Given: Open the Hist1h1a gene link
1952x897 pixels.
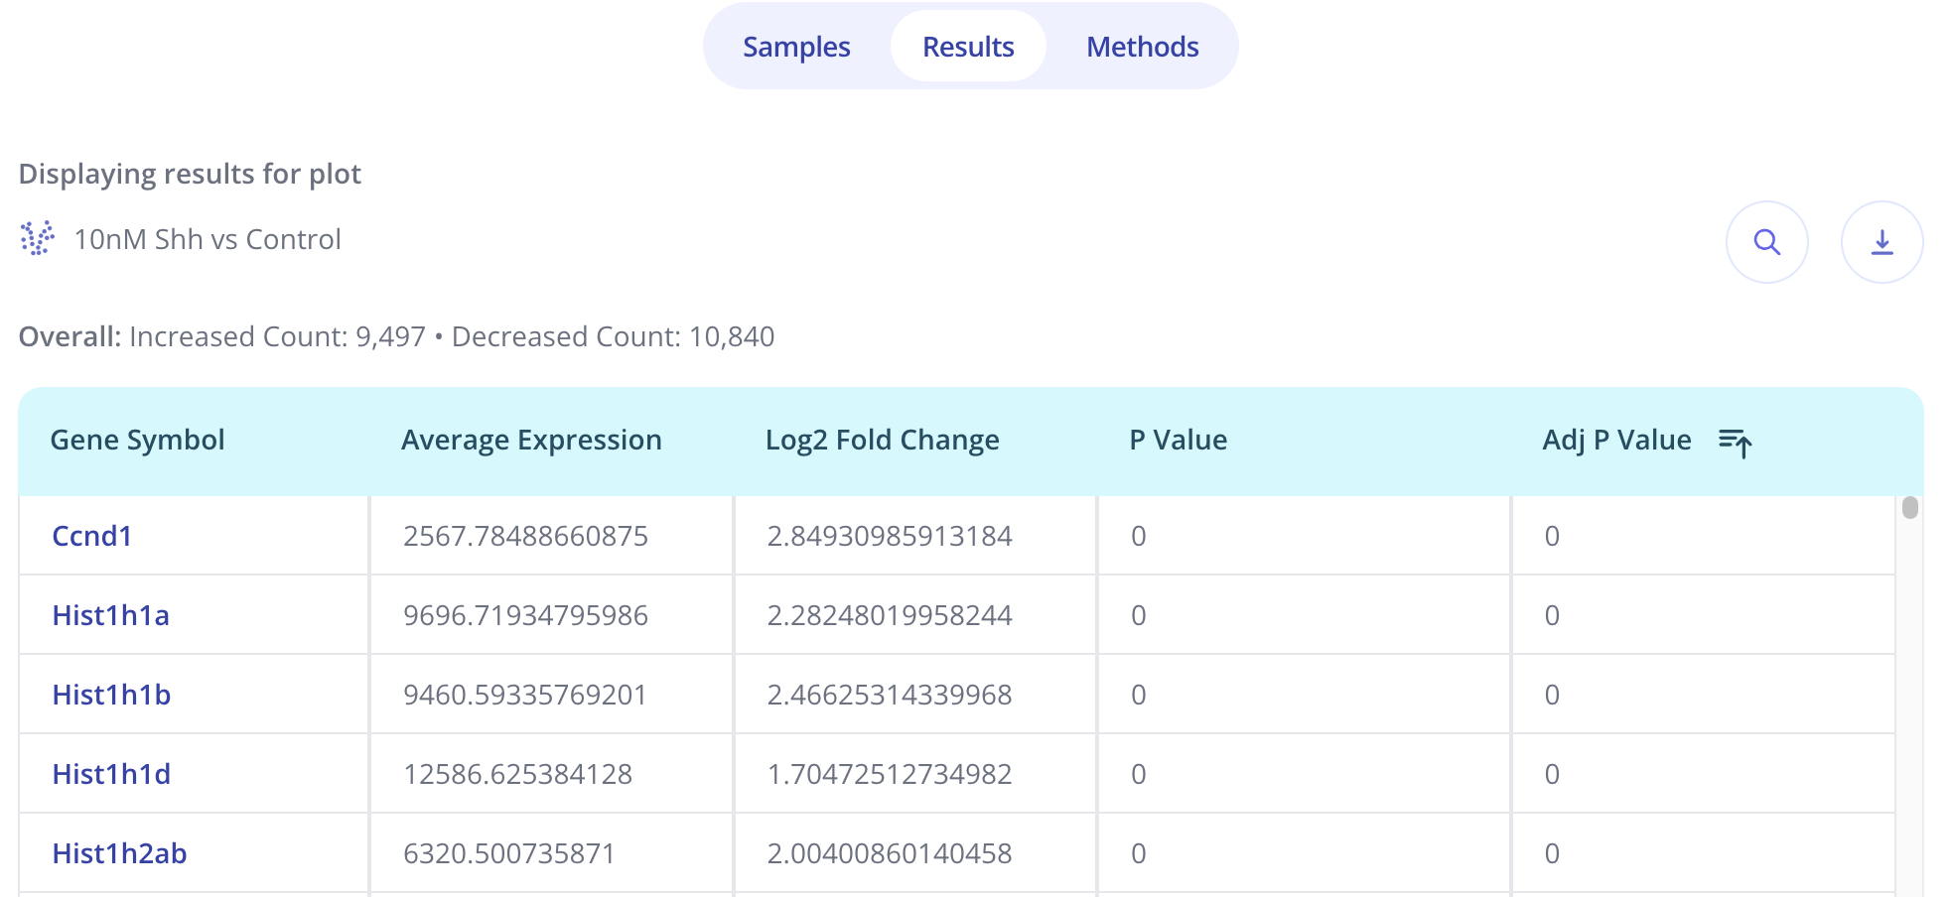Looking at the screenshot, I should [x=110, y=615].
